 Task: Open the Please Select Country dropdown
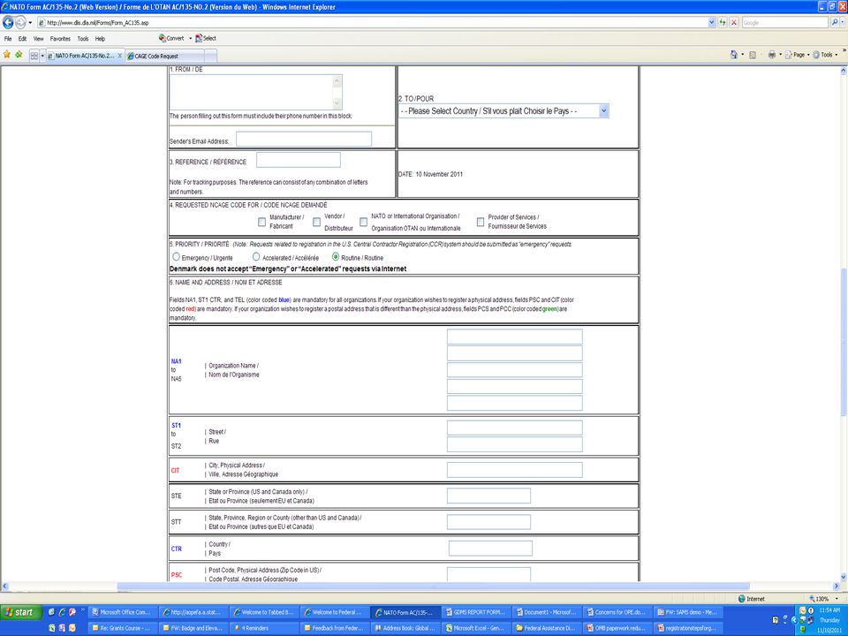click(x=503, y=111)
